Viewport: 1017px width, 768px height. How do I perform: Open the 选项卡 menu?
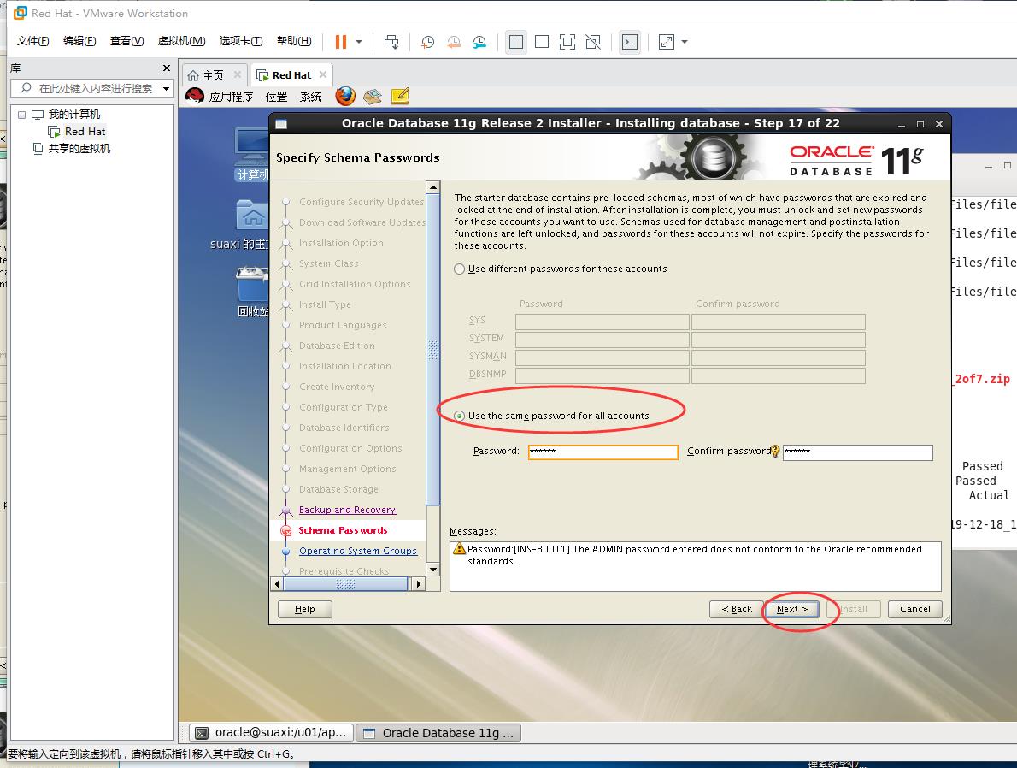click(241, 41)
